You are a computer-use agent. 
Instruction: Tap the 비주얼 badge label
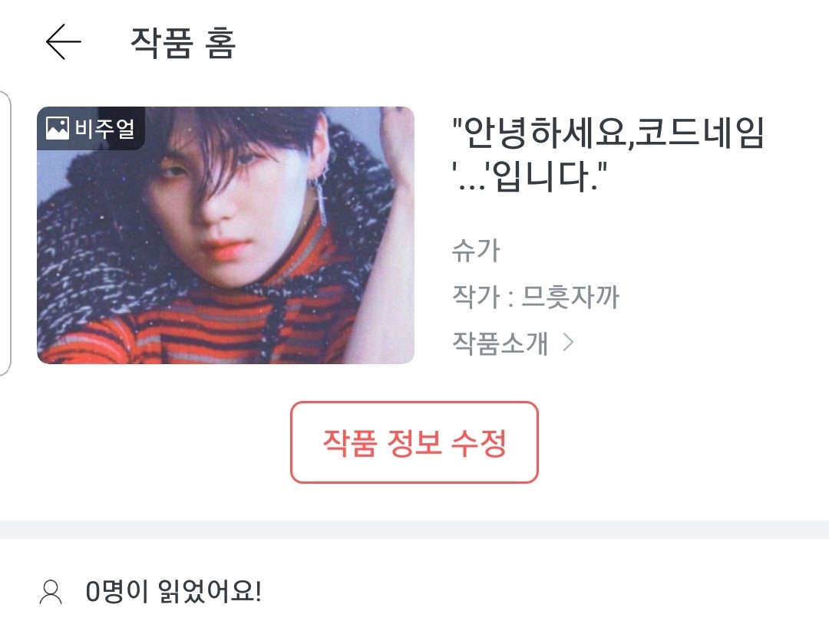click(105, 128)
